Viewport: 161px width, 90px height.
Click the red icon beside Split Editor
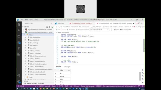[x=137, y=23]
